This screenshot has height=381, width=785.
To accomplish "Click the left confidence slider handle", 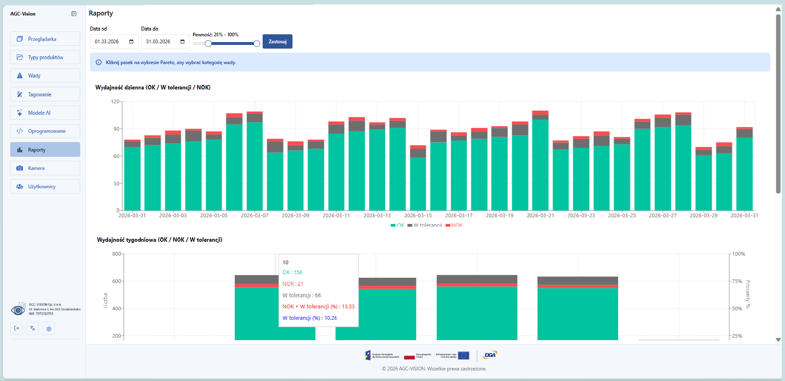I will 208,44.
